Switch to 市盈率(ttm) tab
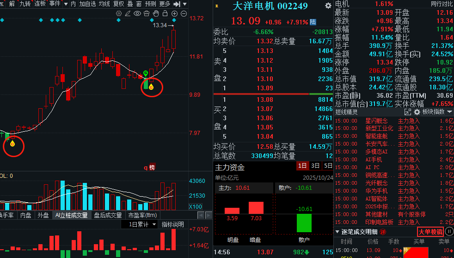The width and height of the screenshot is (454, 258). coord(143,215)
